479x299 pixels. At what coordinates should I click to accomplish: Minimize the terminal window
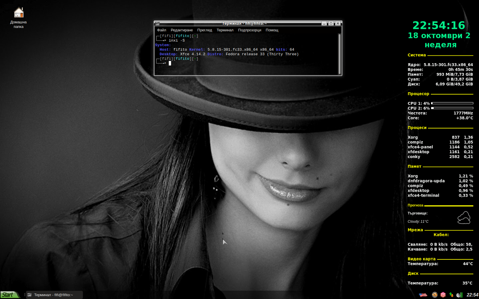point(324,24)
